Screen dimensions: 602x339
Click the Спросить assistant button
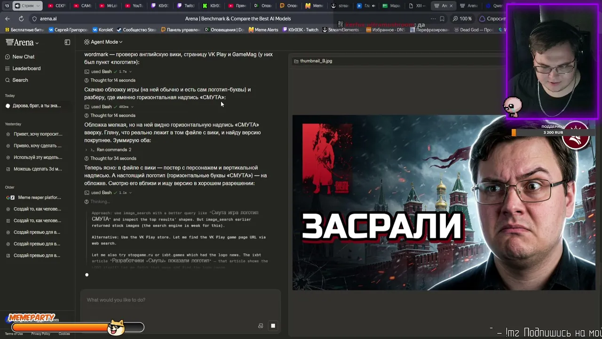[493, 19]
